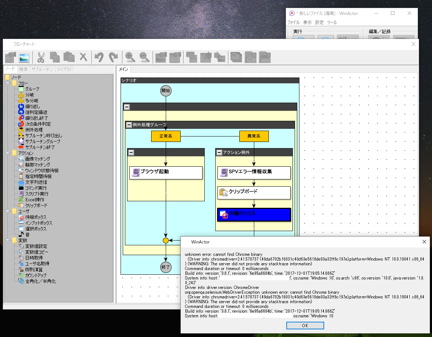Collapse the 例外処理グループ box
This screenshot has height=337, width=432.
129,125
